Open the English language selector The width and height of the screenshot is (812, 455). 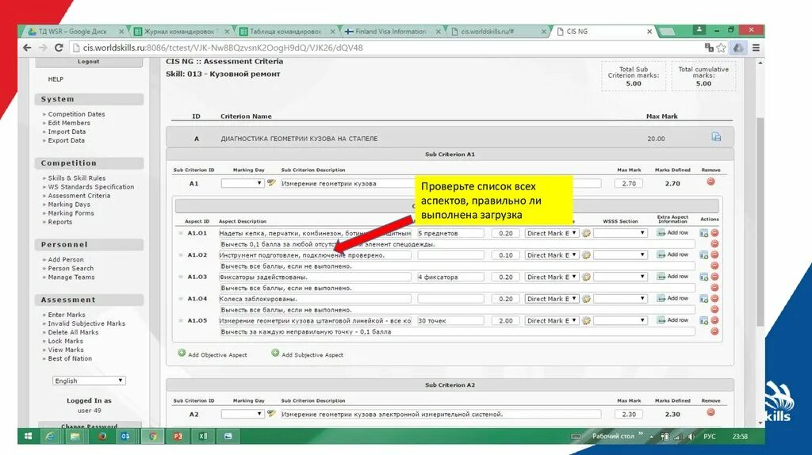89,380
